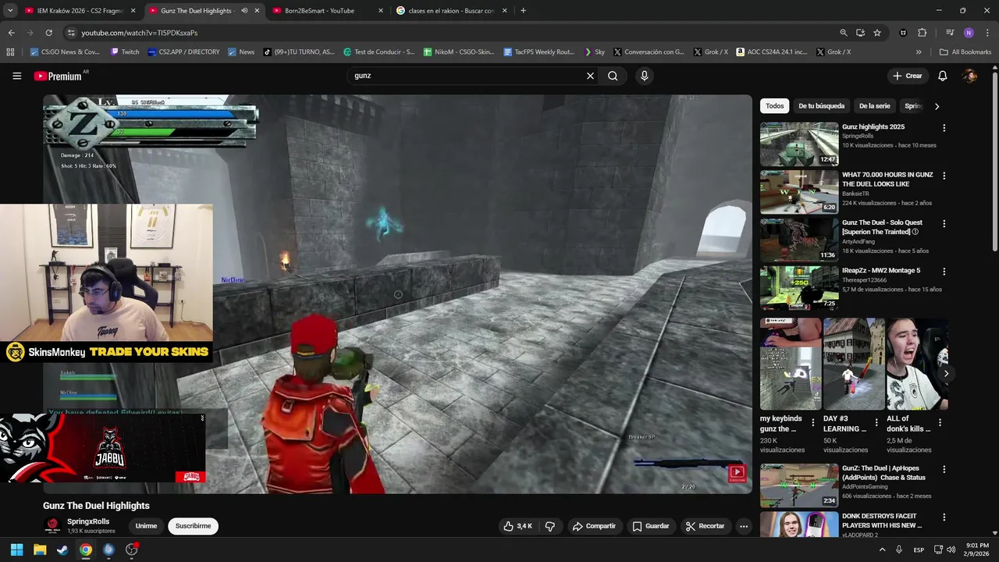Click the Crear button
The width and height of the screenshot is (999, 562).
pos(908,76)
